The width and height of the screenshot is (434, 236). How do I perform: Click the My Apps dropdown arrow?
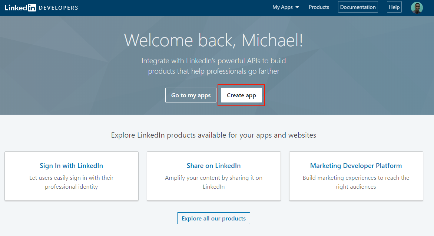click(297, 7)
